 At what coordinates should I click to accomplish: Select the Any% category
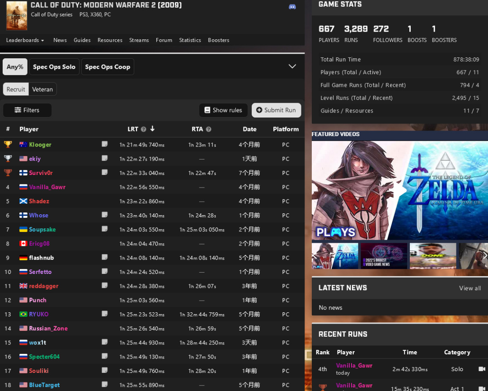[15, 67]
